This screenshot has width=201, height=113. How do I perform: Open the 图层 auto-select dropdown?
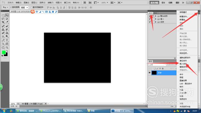click(24, 7)
